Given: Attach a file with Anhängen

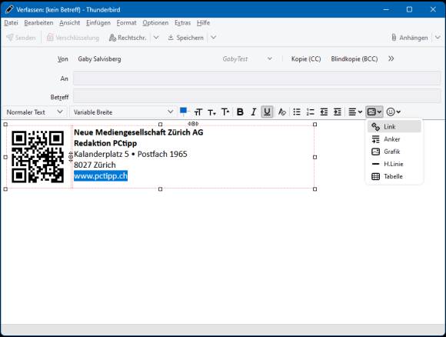Looking at the screenshot, I should tap(410, 38).
